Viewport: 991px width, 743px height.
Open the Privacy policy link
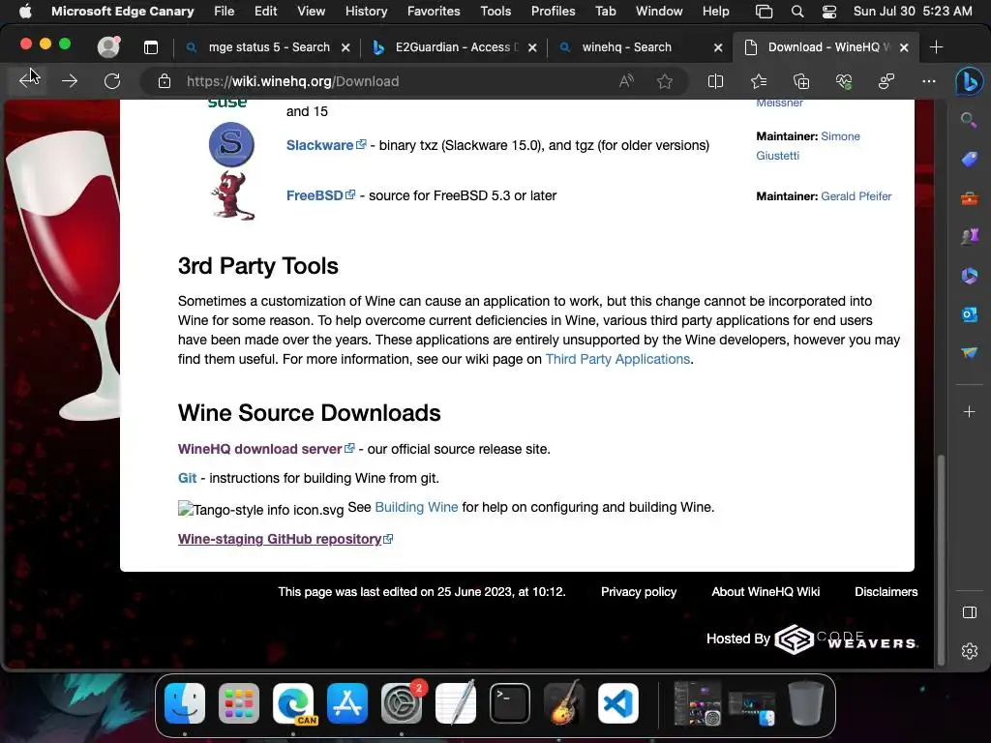[639, 591]
